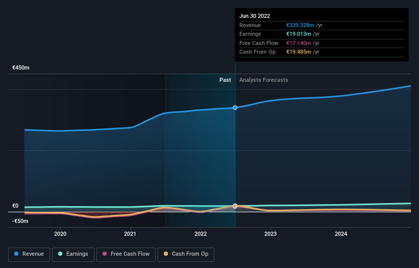The height and width of the screenshot is (268, 419).
Task: Toggle the Free Cash Flow legend series
Action: [126, 254]
